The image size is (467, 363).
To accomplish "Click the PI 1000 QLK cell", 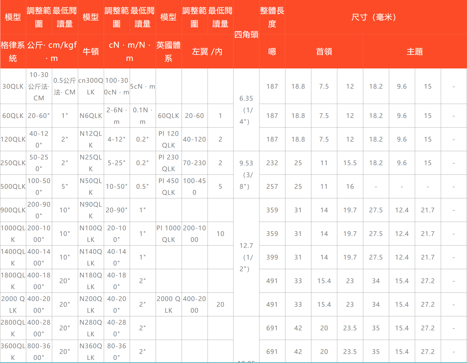I will pyautogui.click(x=169, y=234).
